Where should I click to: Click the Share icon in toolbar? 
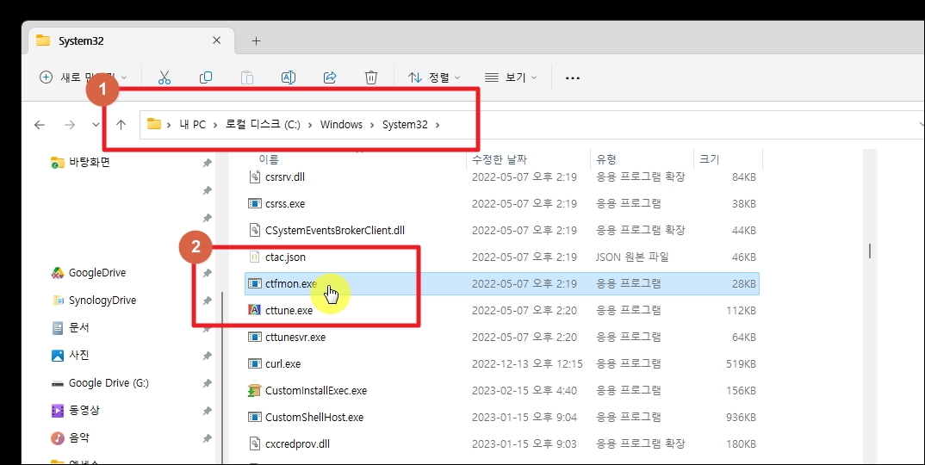tap(330, 77)
